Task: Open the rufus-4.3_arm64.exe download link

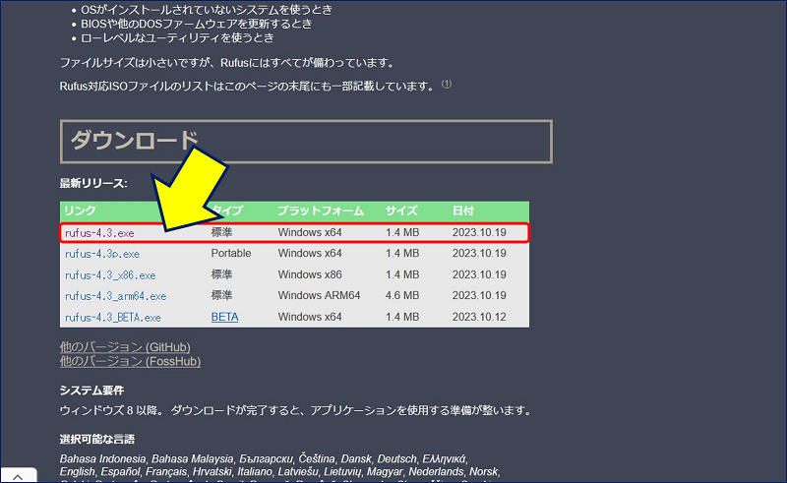Action: [x=115, y=296]
